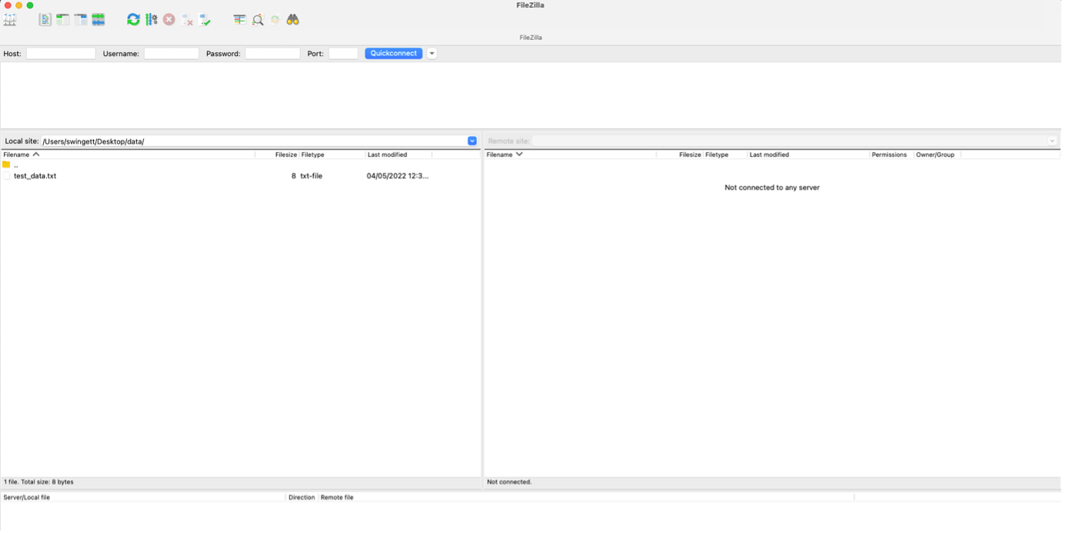This screenshot has height=533, width=1065.
Task: Reconnect to the last server icon
Action: tap(205, 20)
